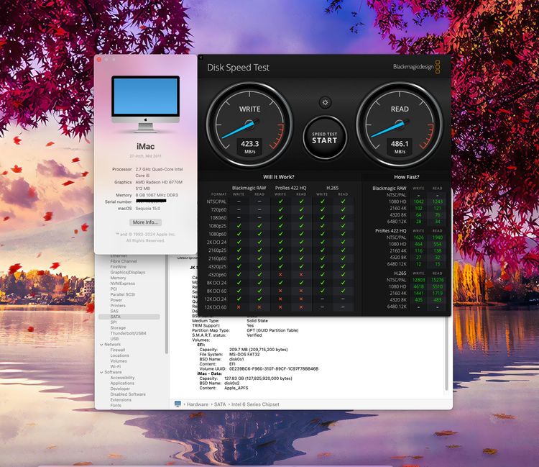The width and height of the screenshot is (539, 467).
Task: Open the Disk Speed Test settings gear
Action: [x=325, y=103]
